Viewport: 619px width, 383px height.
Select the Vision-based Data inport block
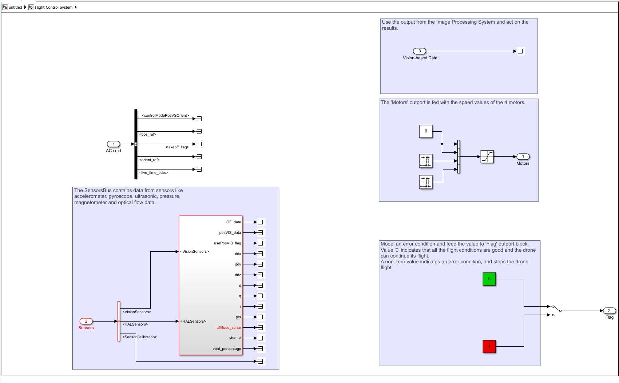pyautogui.click(x=420, y=51)
